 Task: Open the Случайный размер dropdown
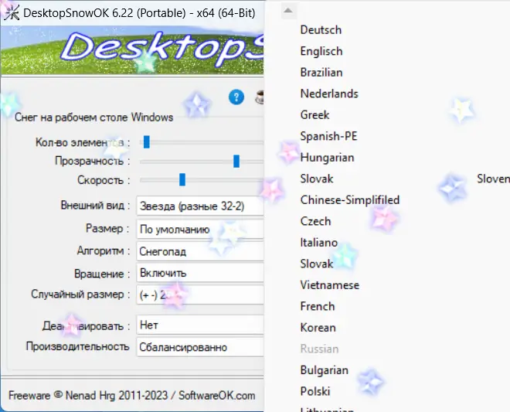coord(200,295)
